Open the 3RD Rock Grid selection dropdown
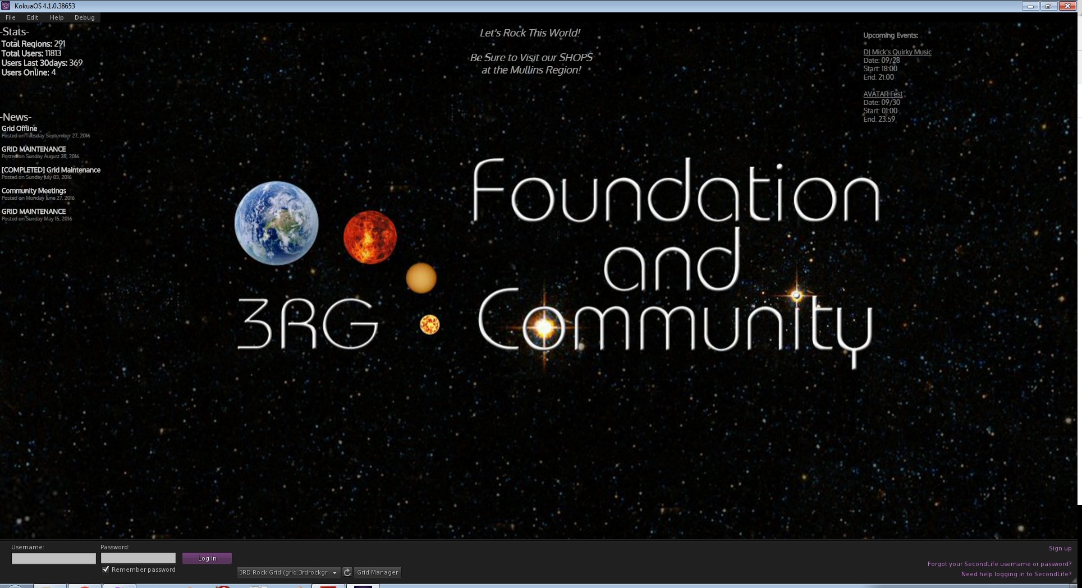This screenshot has width=1082, height=588. pos(288,572)
